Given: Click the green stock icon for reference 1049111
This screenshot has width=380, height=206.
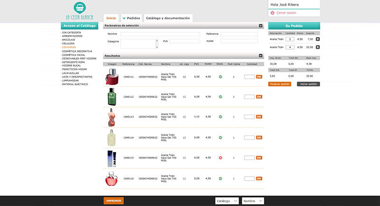Looking at the screenshot, I should 220,77.
